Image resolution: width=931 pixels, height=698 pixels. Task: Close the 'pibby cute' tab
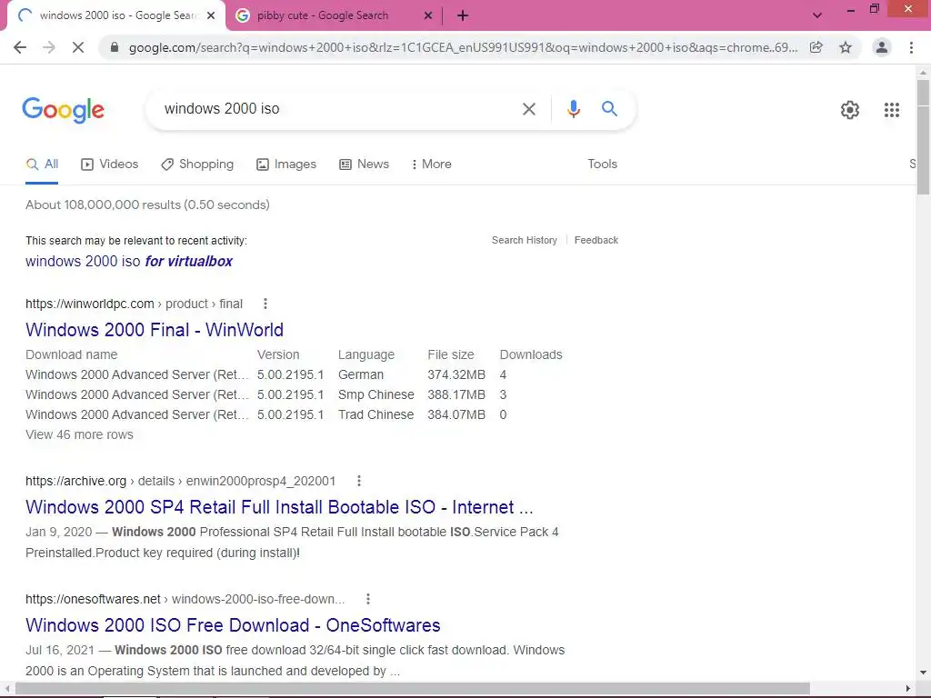[x=428, y=15]
